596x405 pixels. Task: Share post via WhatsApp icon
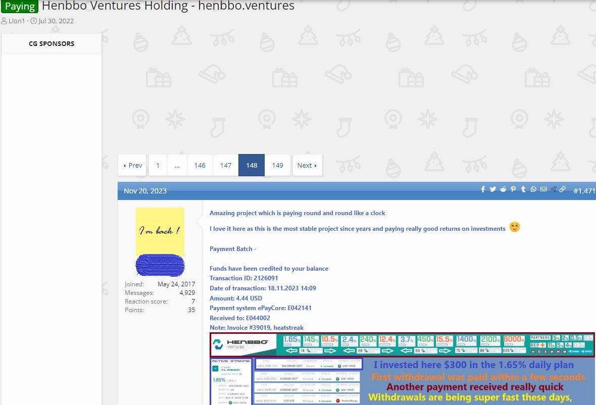coord(534,189)
